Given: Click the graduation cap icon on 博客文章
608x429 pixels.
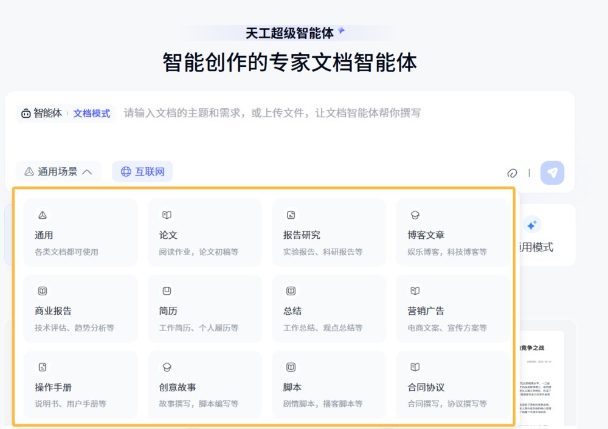Looking at the screenshot, I should coord(415,215).
